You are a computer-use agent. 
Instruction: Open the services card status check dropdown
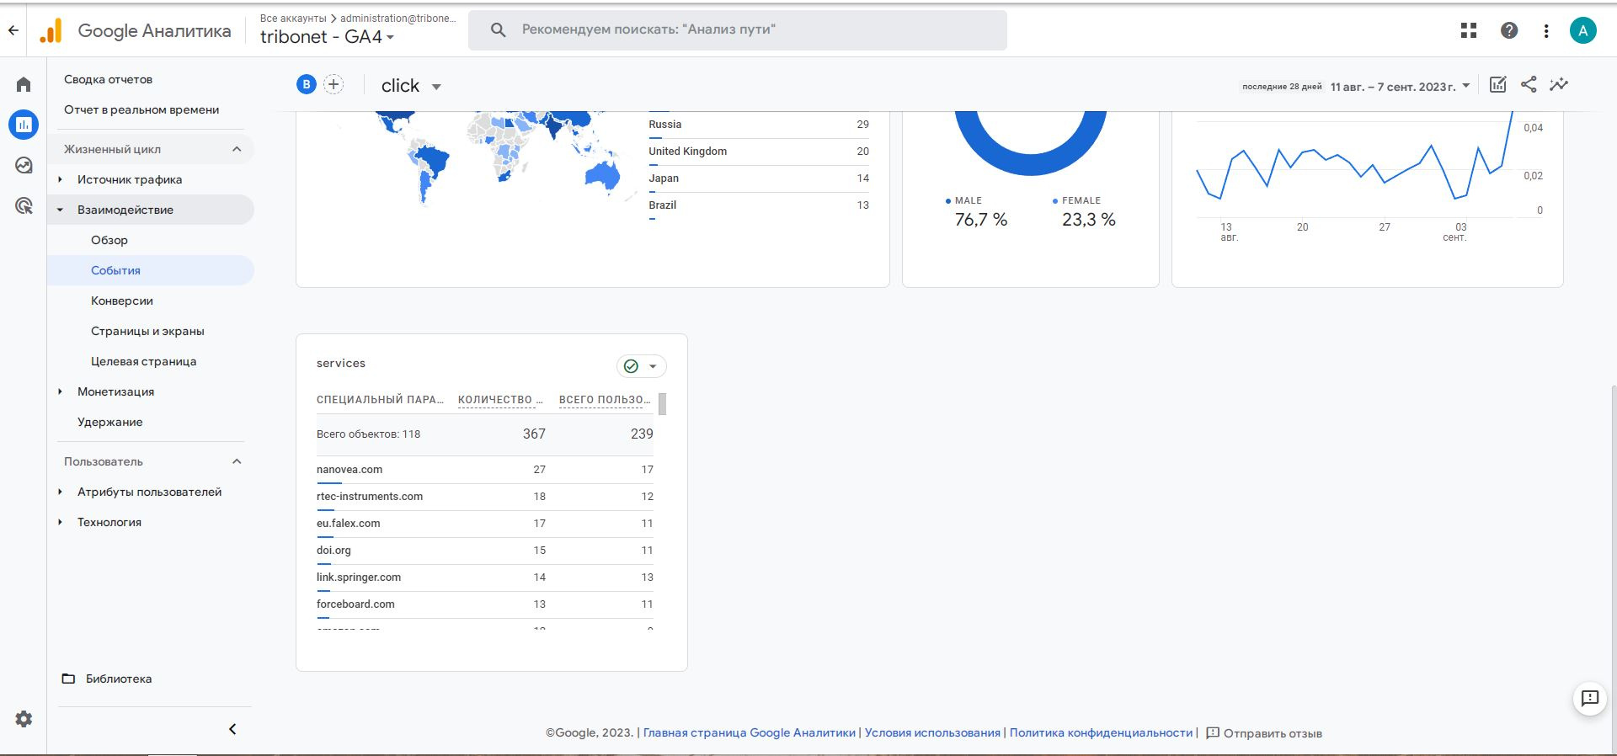click(642, 366)
